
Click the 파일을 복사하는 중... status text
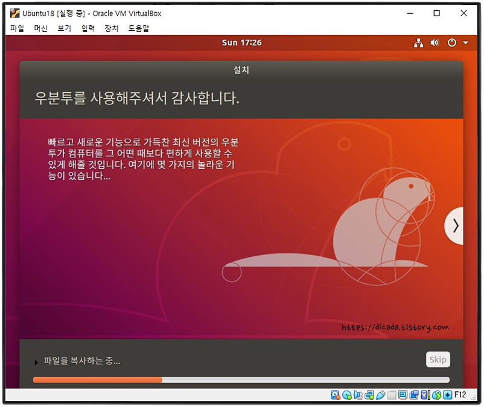tap(82, 361)
